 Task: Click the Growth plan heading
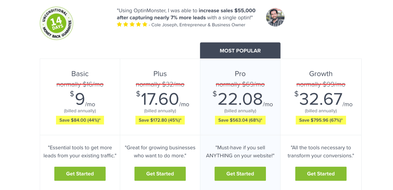(x=321, y=74)
